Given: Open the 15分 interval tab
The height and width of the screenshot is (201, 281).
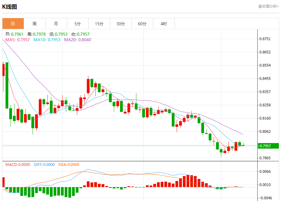Looking at the screenshot, I should click(x=99, y=23).
